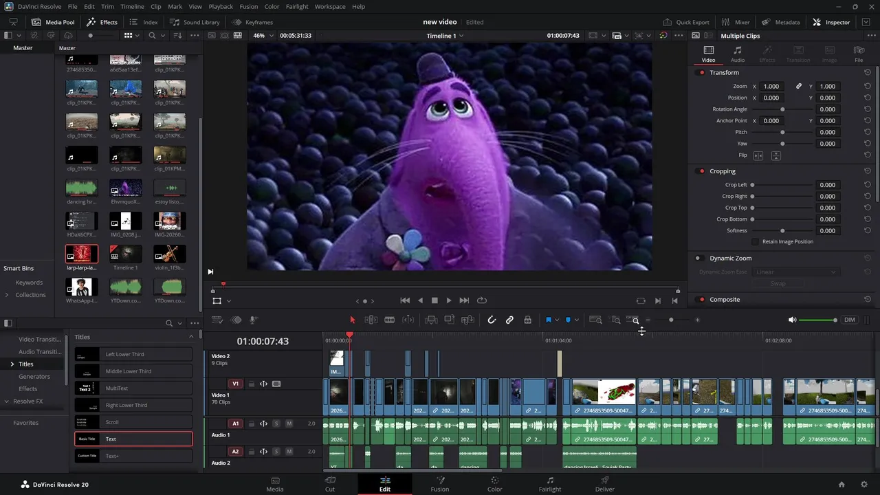Open the viewer zoom 46% dropdown

pyautogui.click(x=262, y=36)
